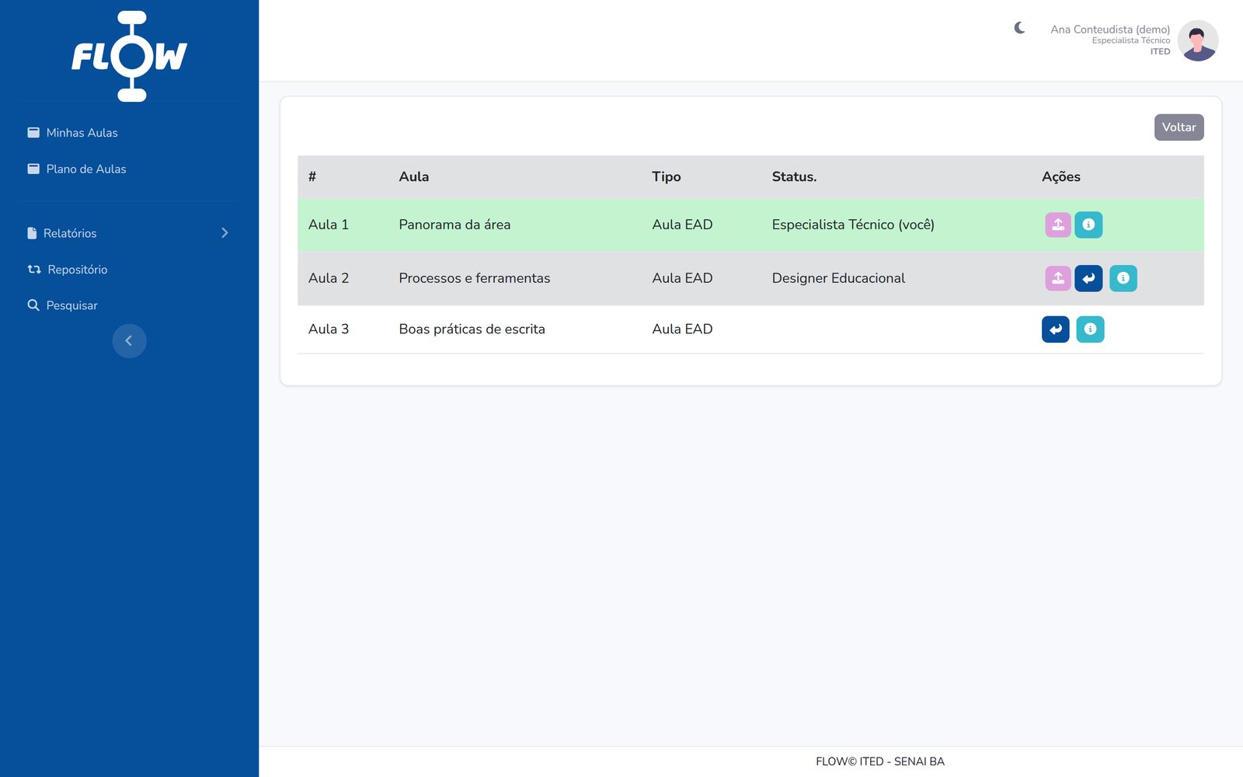Select the 'Panorama da área' lesson title
Image resolution: width=1243 pixels, height=777 pixels.
tap(454, 225)
